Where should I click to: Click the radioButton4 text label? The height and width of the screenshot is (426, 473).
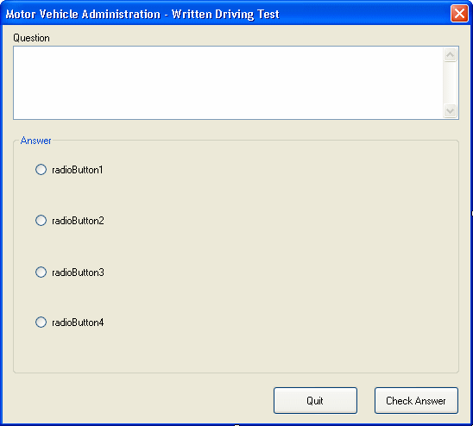(x=78, y=323)
